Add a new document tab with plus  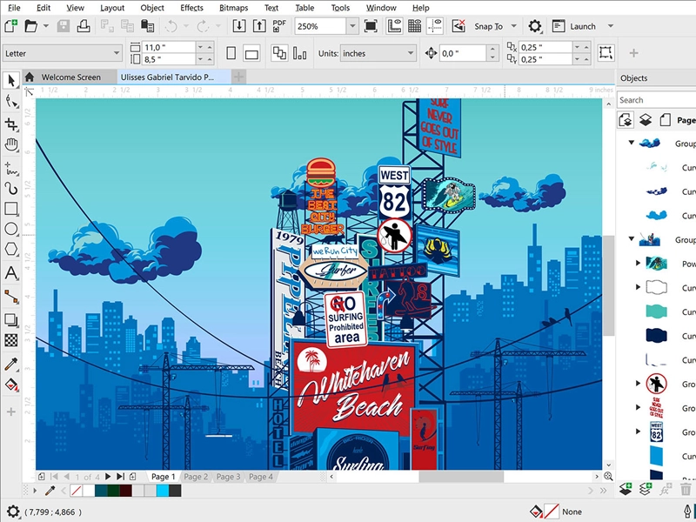[x=238, y=77]
